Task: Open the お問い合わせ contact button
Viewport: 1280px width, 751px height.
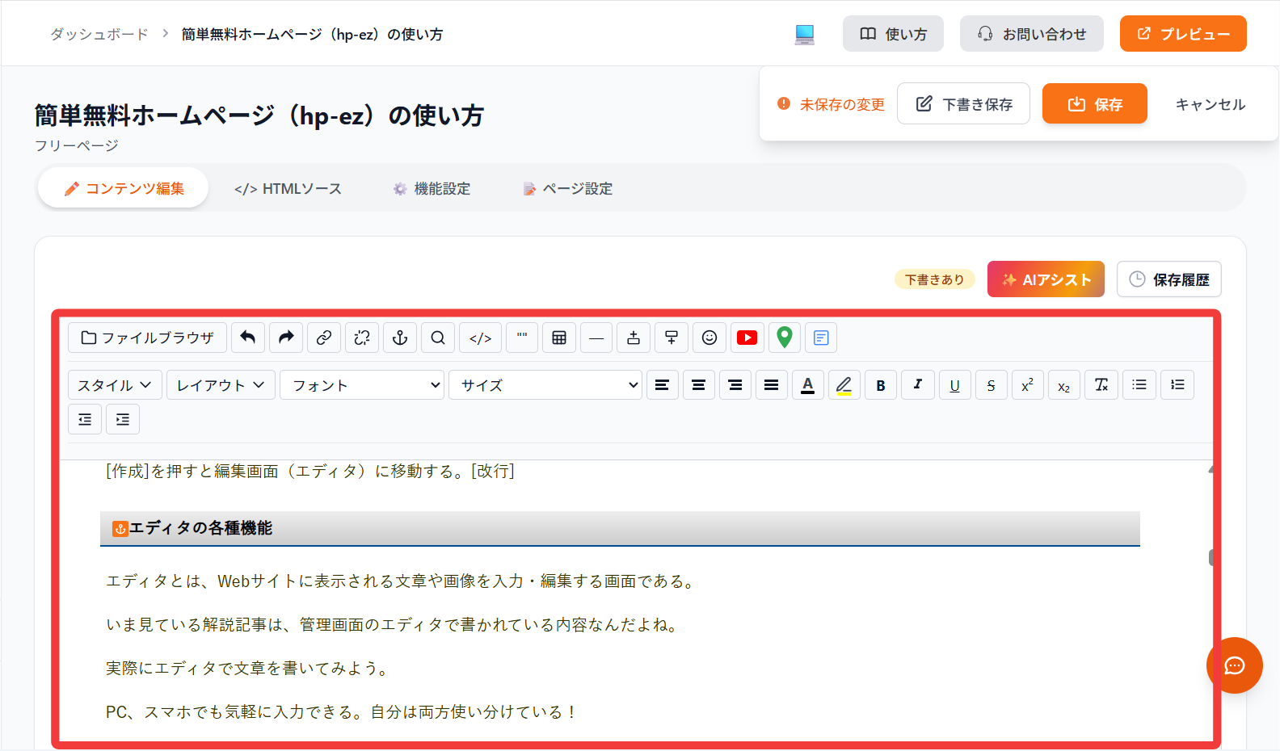Action: (x=1032, y=34)
